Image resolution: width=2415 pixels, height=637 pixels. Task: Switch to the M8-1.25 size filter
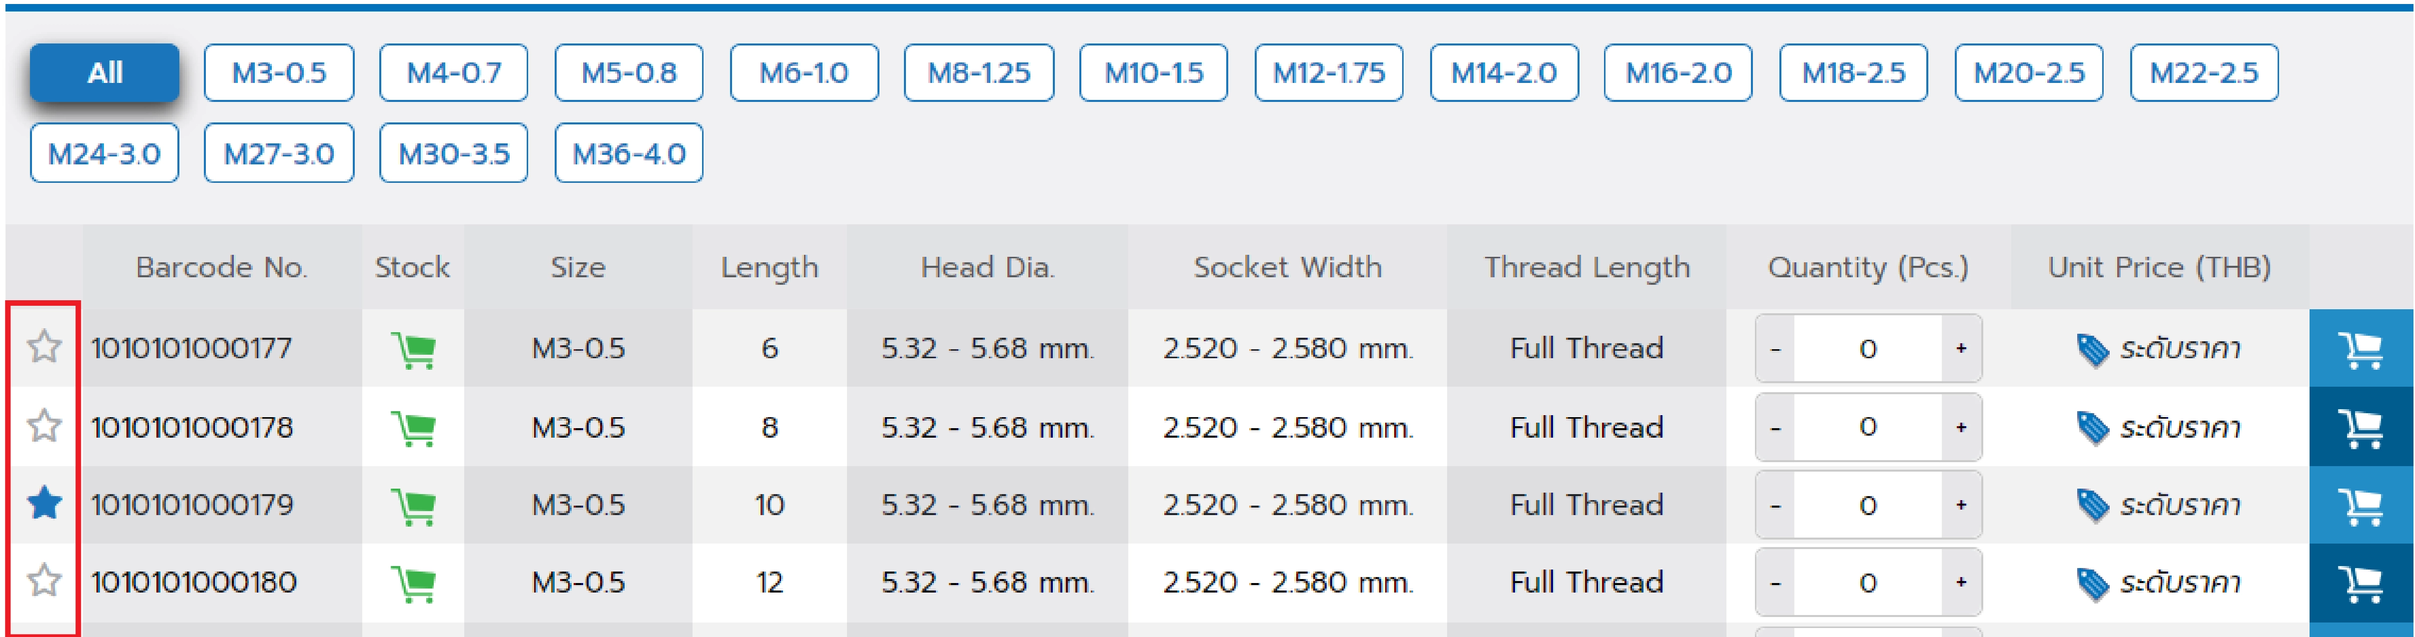point(978,72)
